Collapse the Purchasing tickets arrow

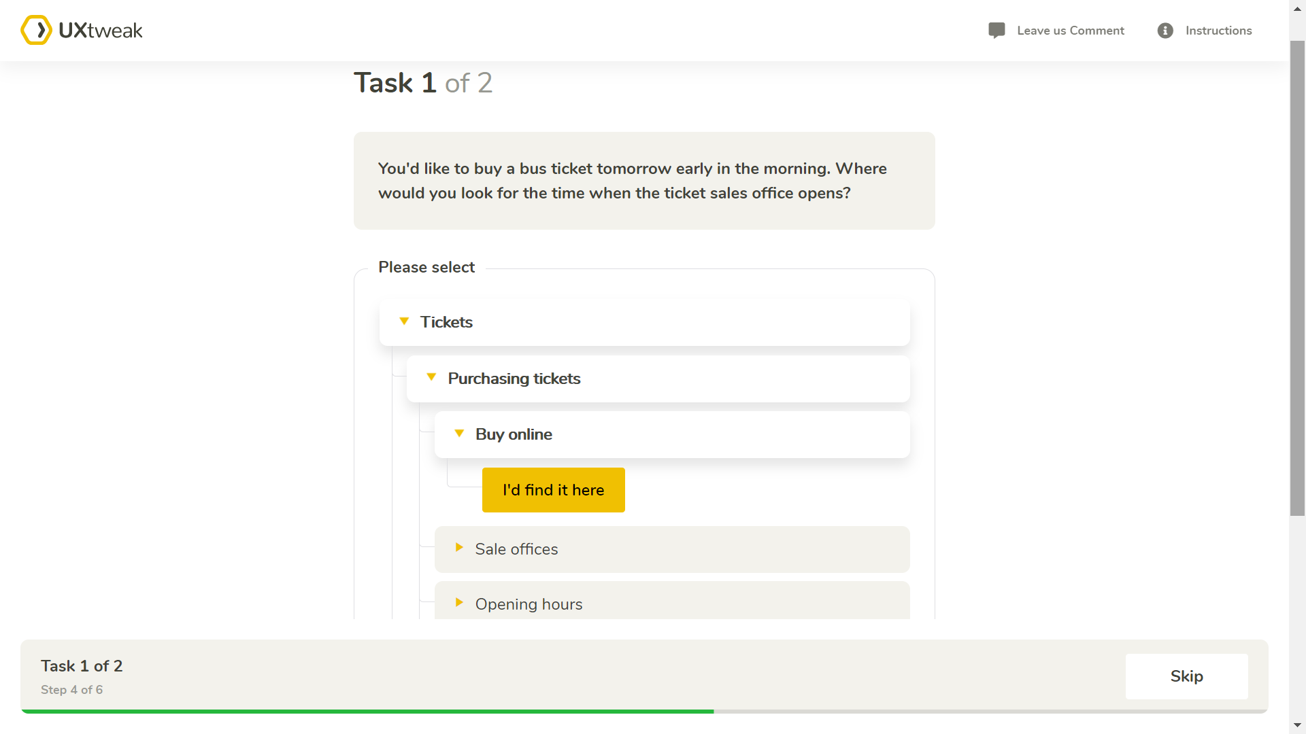click(x=431, y=377)
